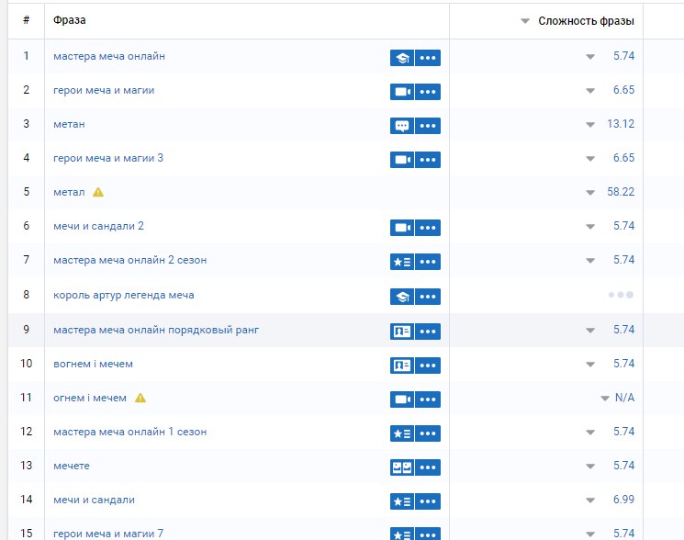Open more options for 'герои меча и магии'
Image resolution: width=684 pixels, height=540 pixels.
click(428, 92)
